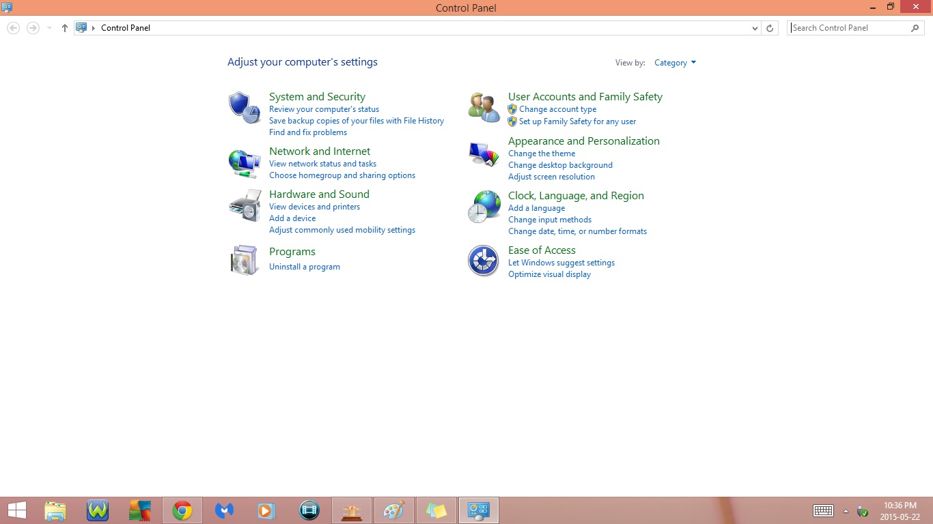The image size is (933, 524).
Task: Open the Programs disc box icon
Action: 245,260
